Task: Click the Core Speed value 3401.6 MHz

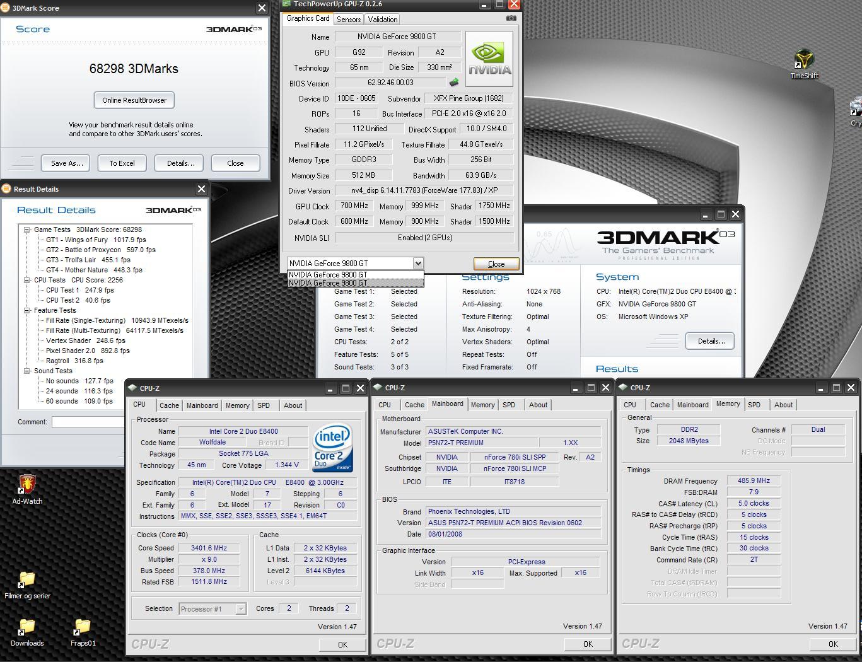Action: click(209, 548)
